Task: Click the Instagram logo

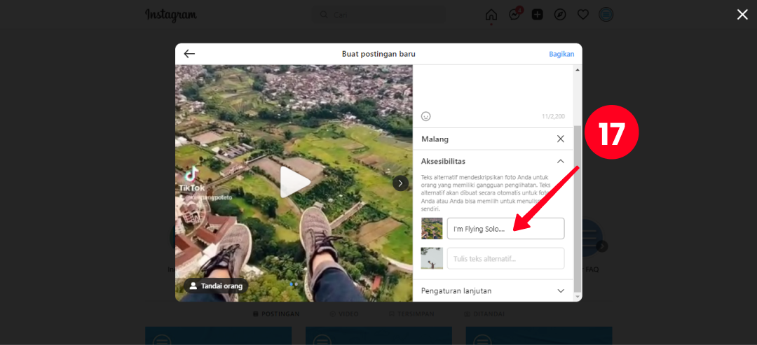Action: pyautogui.click(x=171, y=15)
